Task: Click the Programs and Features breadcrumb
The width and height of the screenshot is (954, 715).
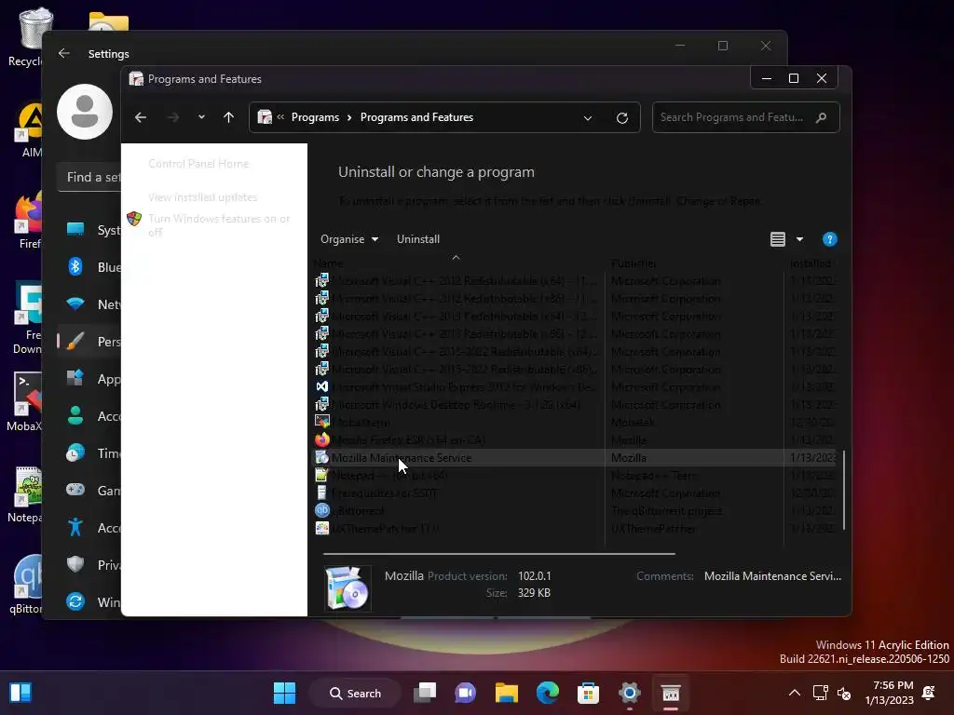Action: coord(416,117)
